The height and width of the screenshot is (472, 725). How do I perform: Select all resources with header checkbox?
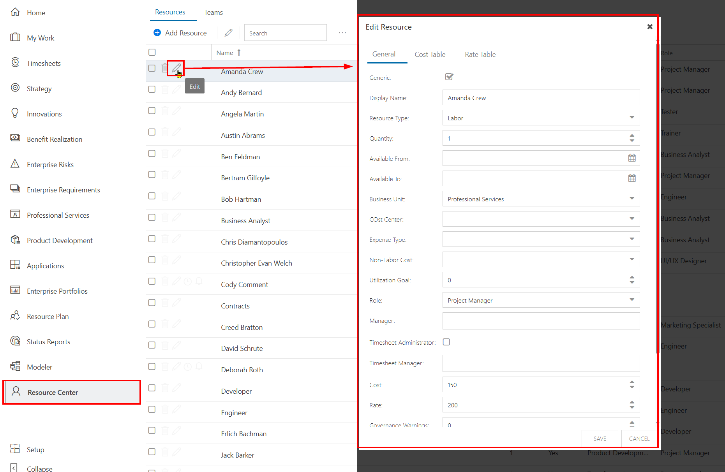pos(152,52)
